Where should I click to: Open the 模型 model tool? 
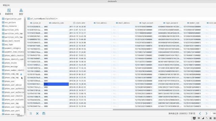[x=21, y=12]
